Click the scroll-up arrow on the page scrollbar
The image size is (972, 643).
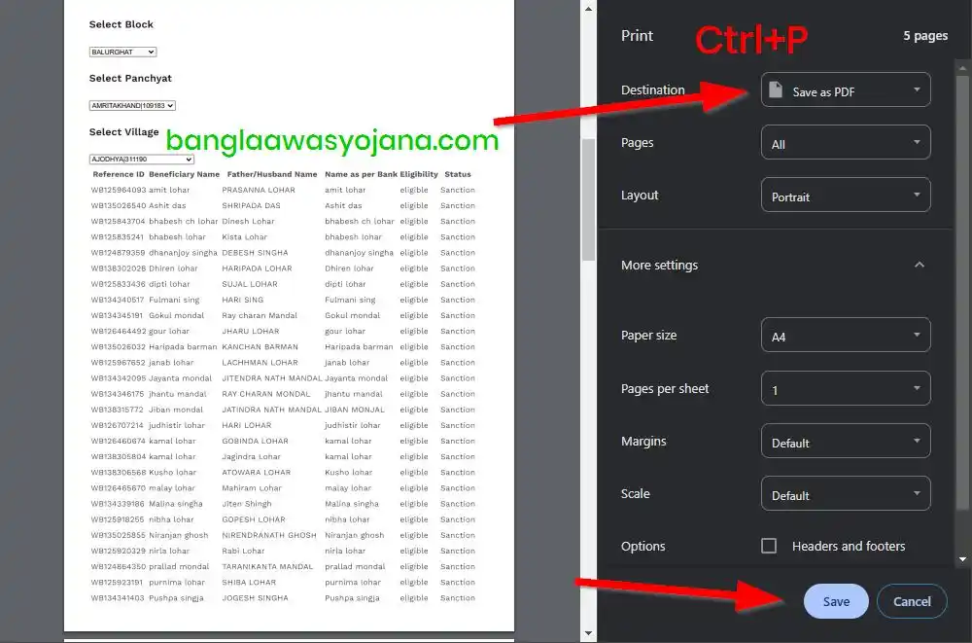pyautogui.click(x=588, y=8)
